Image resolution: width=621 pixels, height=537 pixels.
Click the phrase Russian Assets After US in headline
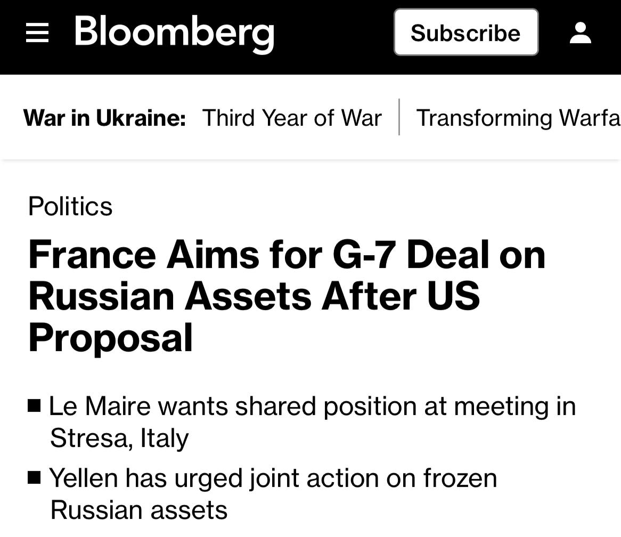254,296
